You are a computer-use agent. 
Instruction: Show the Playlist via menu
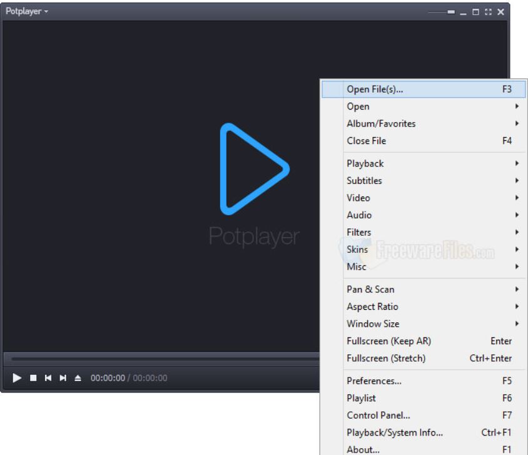coord(424,399)
